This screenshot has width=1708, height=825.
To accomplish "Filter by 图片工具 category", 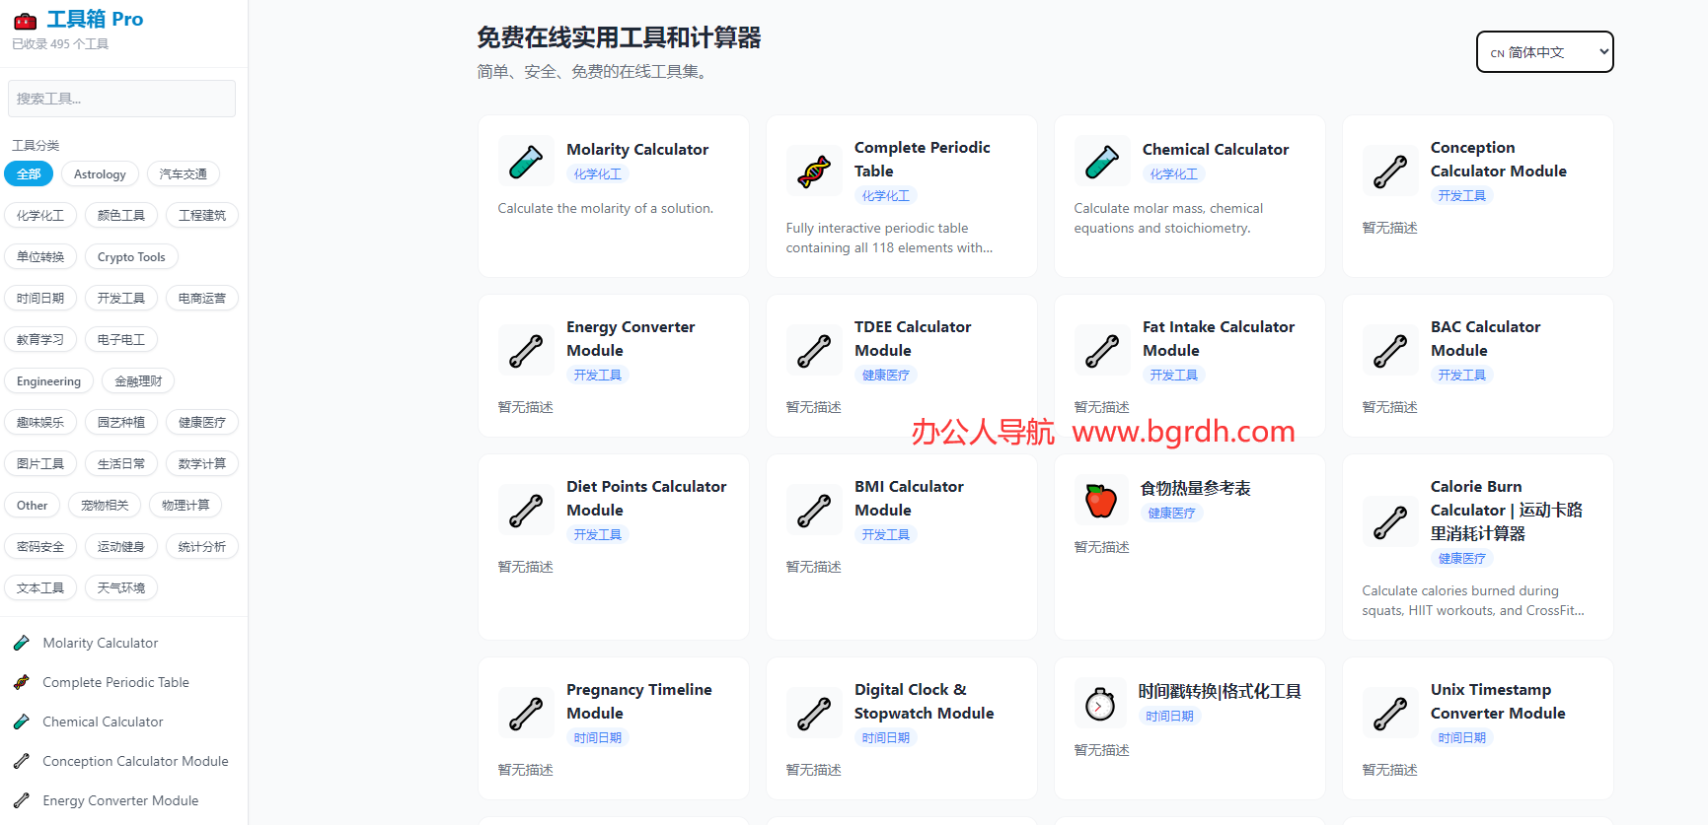I will click(40, 464).
